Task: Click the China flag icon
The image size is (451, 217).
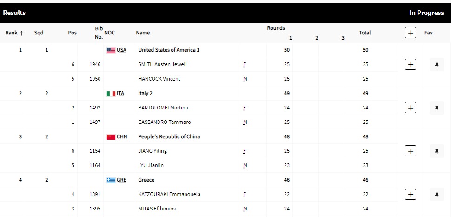Action: [111, 137]
